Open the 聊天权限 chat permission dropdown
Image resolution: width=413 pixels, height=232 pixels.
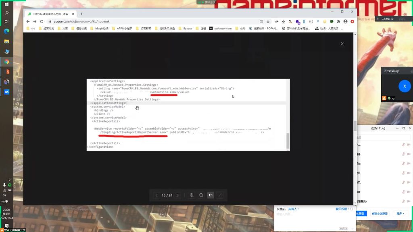point(342,209)
